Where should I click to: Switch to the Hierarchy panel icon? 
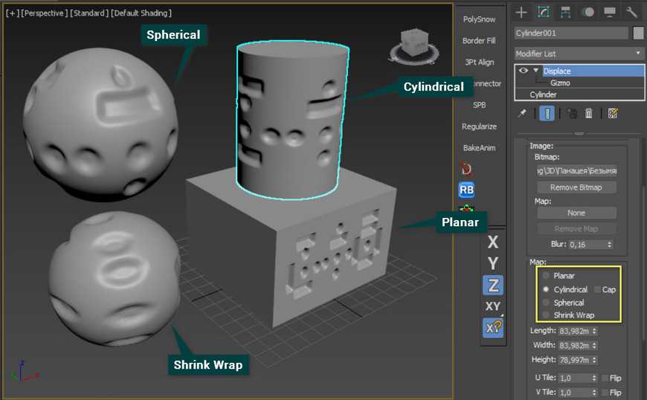click(565, 12)
